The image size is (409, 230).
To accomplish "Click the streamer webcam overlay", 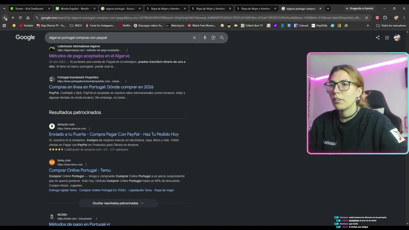I will [358, 103].
